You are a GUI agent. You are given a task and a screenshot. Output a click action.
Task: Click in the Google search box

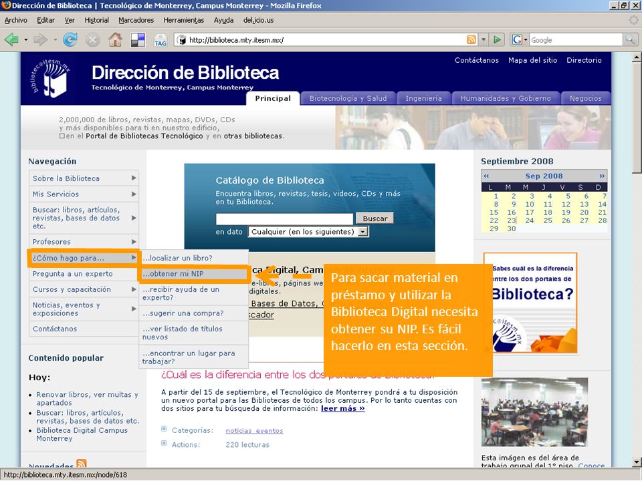coord(576,40)
